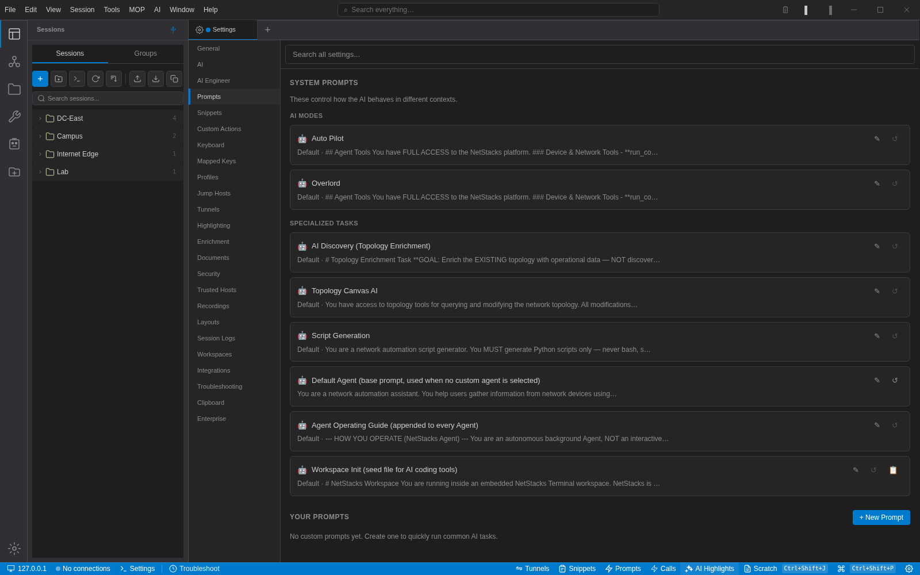The image size is (920, 575).
Task: Click the New Prompt button
Action: [x=881, y=517]
